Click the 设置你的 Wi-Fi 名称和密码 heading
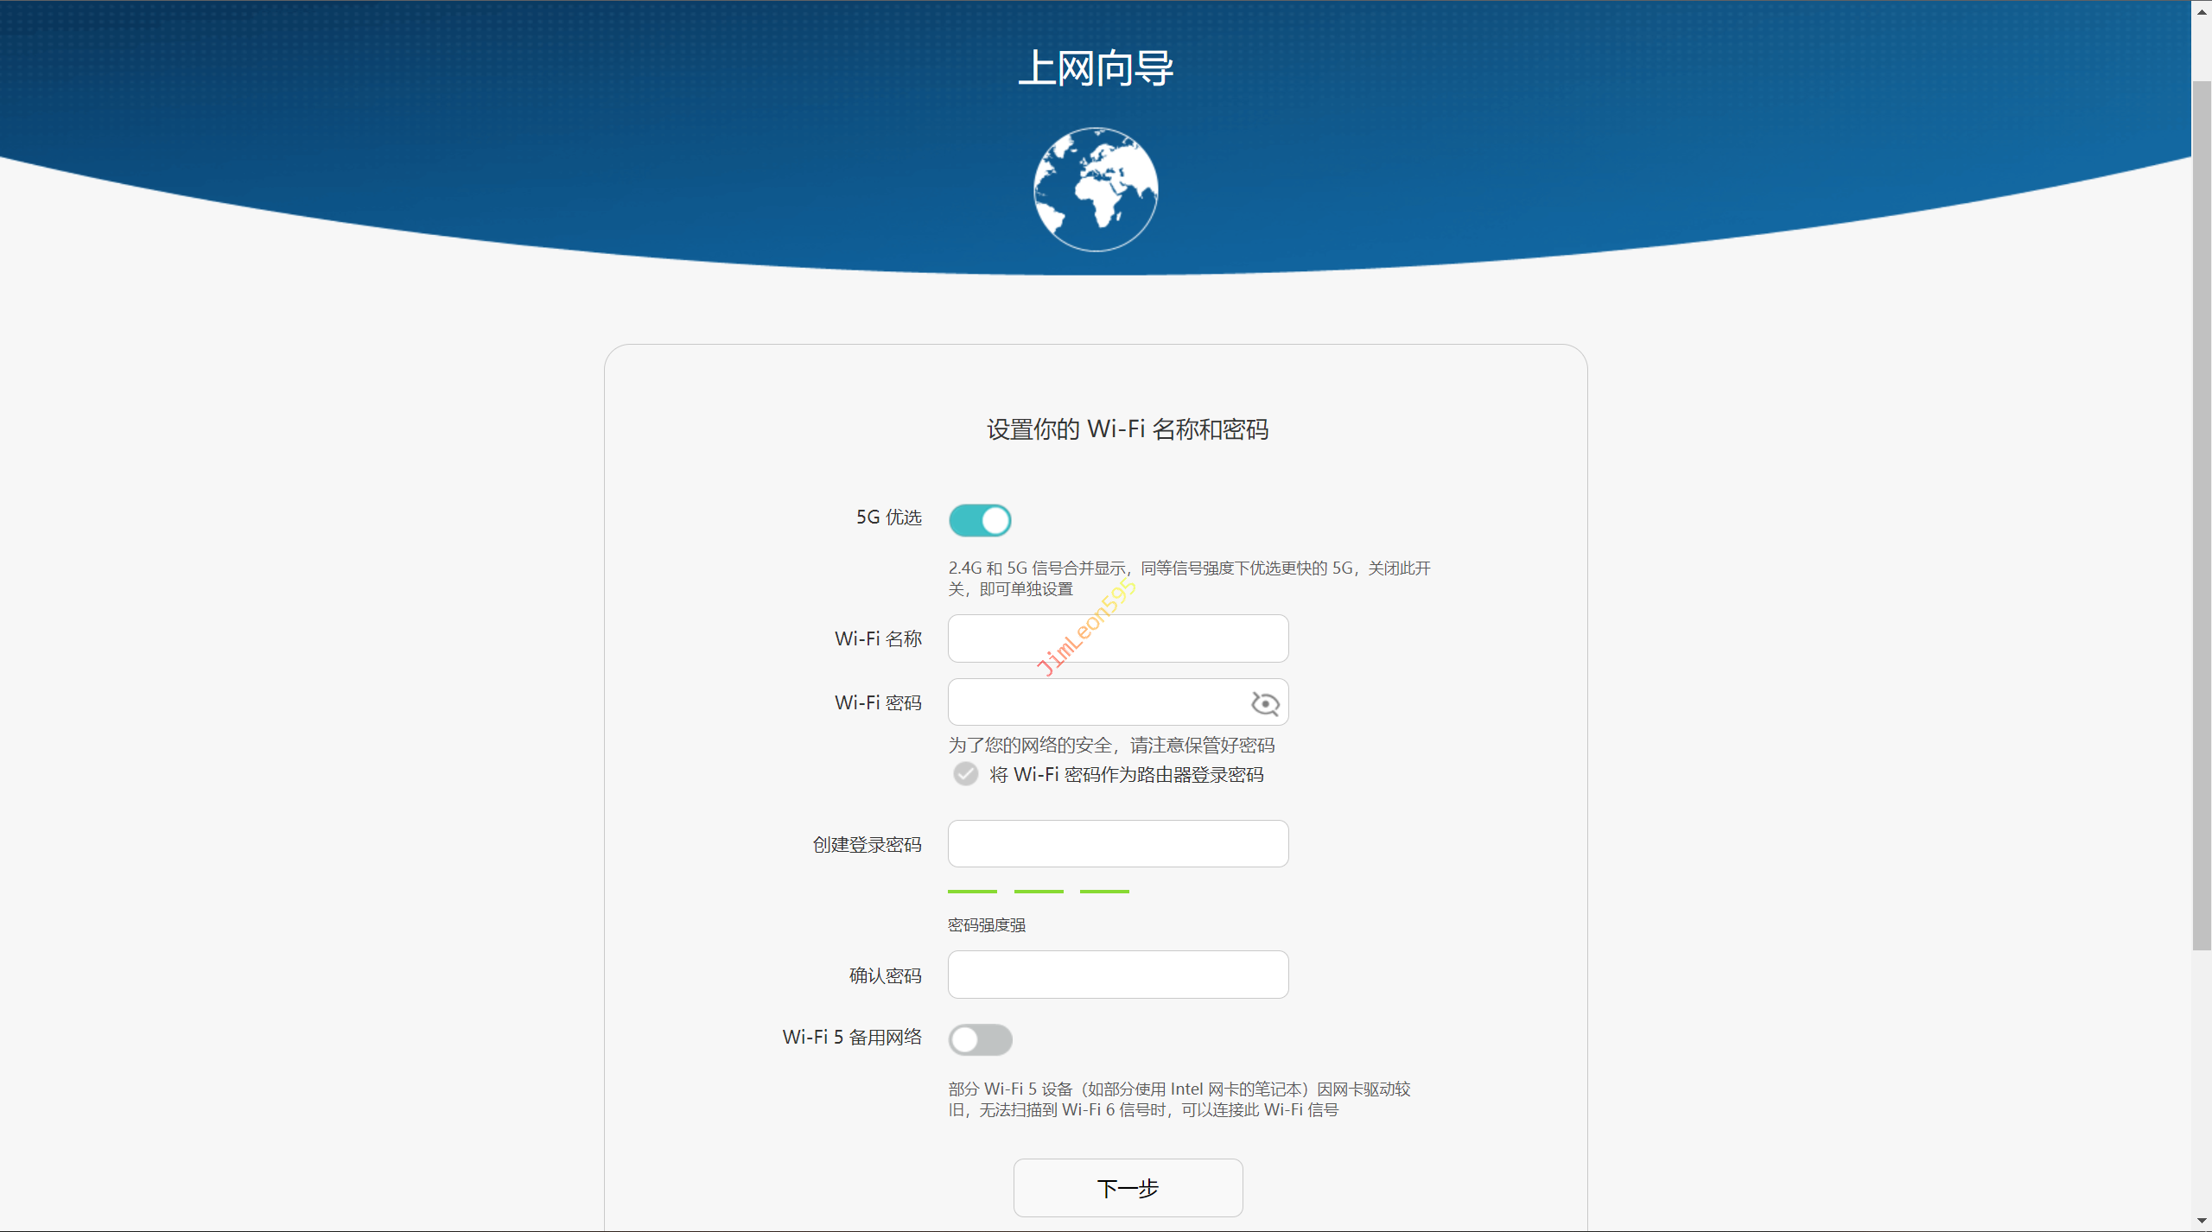 (1128, 429)
